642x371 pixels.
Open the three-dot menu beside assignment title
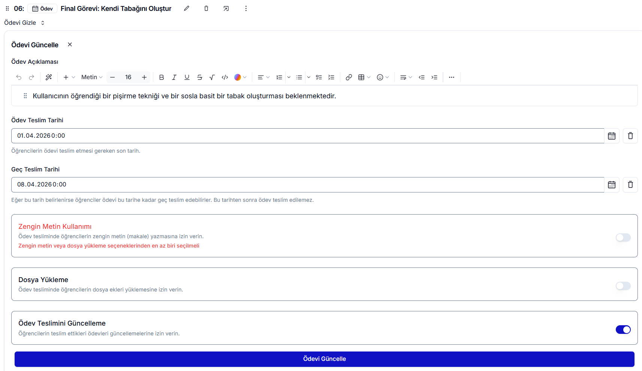pos(246,8)
